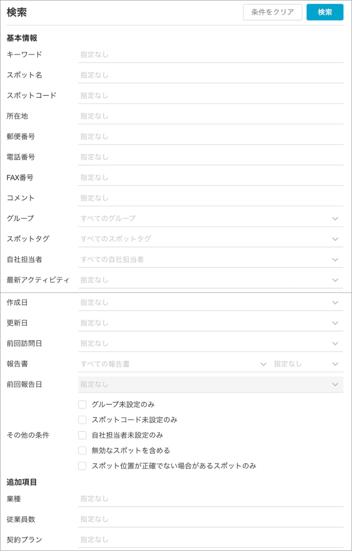Open the スポットタグ dropdown
This screenshot has width=352, height=551.
click(x=211, y=239)
